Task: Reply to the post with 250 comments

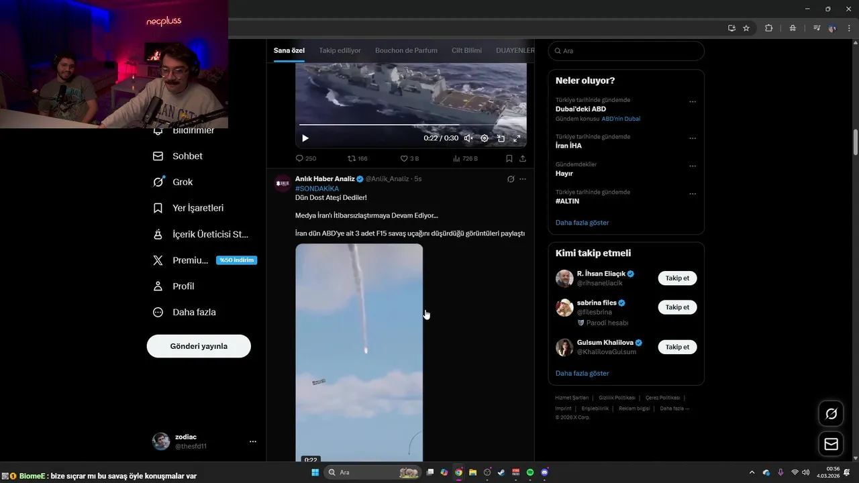Action: (x=306, y=158)
